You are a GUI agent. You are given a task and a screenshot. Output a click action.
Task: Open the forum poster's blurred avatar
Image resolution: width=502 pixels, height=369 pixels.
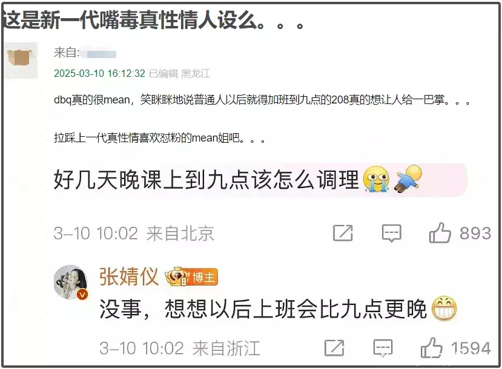[x=21, y=60]
